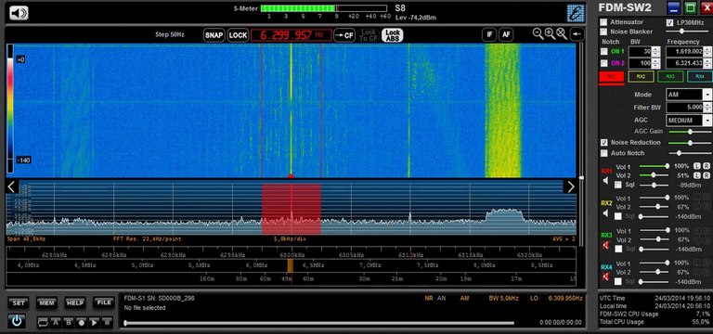Viewport: 713px width, 334px height.
Task: Select the RX4 receiver tab
Action: 700,77
